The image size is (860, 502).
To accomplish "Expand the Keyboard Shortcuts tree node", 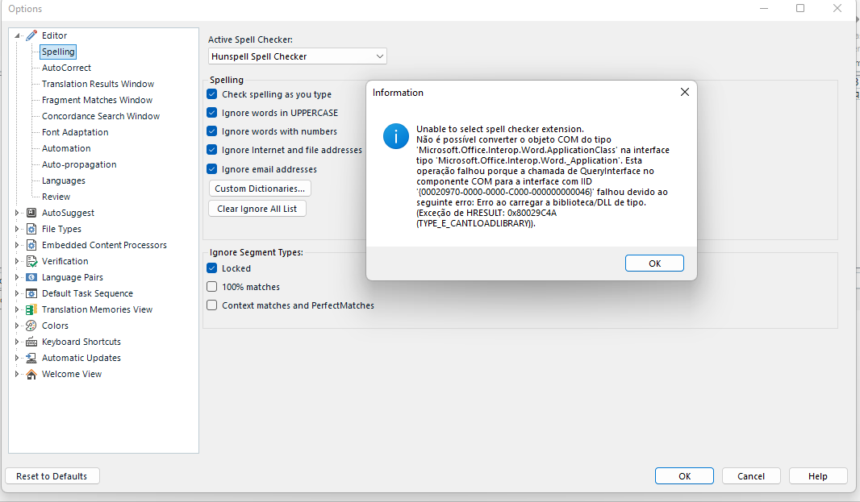I will tap(16, 342).
